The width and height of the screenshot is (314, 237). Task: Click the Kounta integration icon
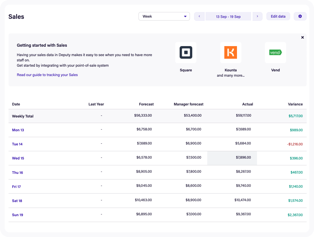click(x=231, y=53)
